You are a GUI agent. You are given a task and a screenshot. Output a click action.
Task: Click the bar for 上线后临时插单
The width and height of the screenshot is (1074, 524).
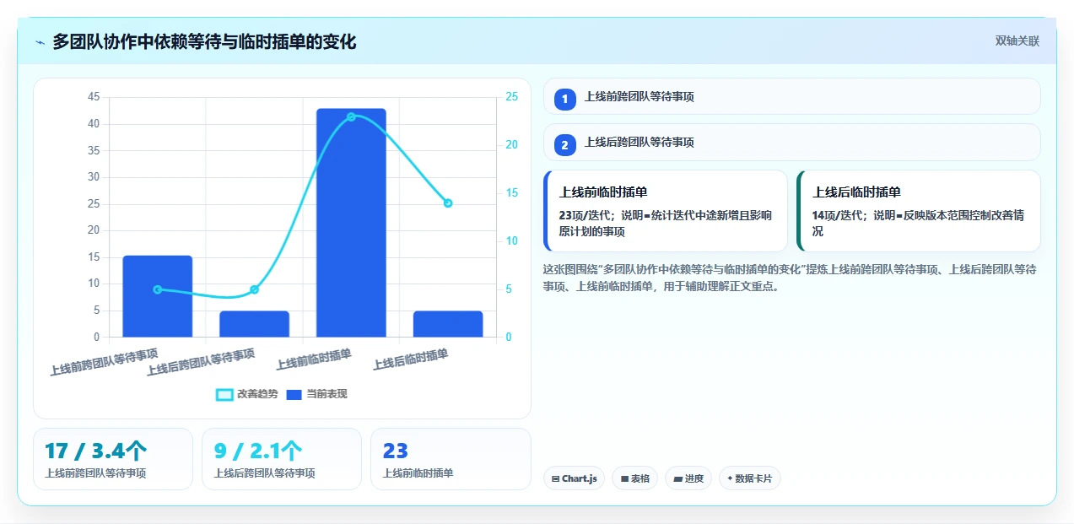(448, 324)
